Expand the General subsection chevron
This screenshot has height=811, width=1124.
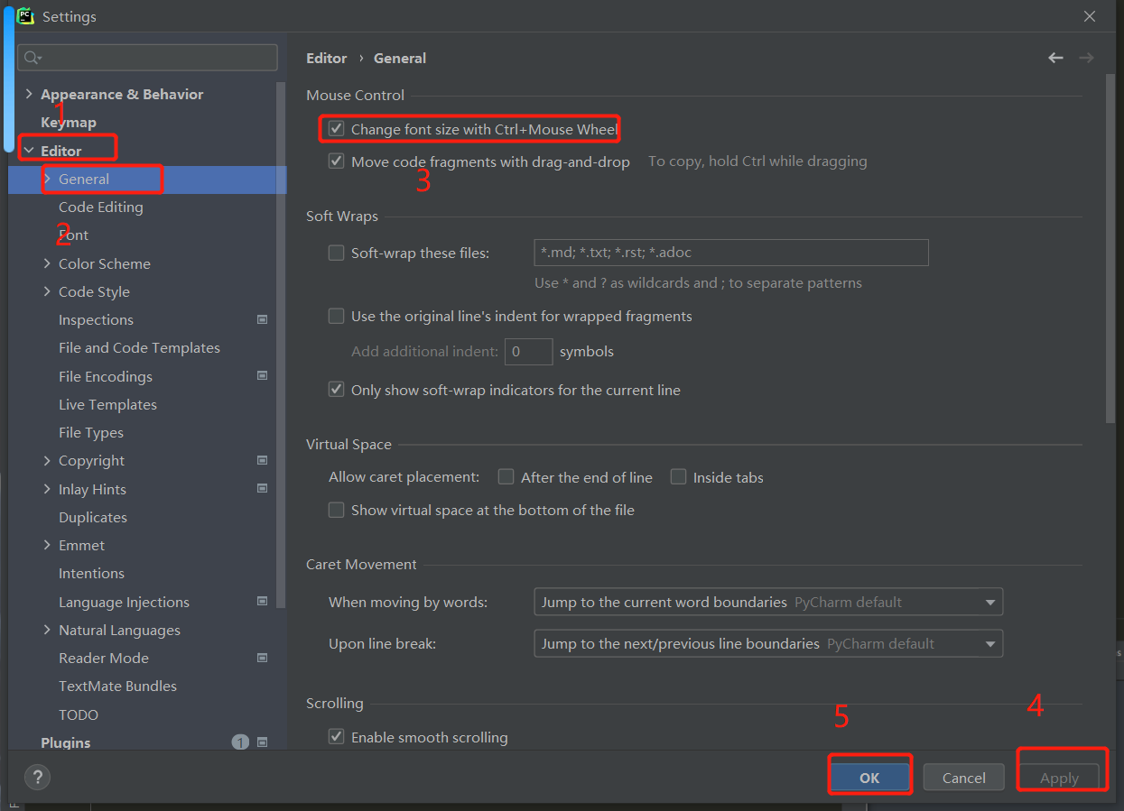[47, 179]
